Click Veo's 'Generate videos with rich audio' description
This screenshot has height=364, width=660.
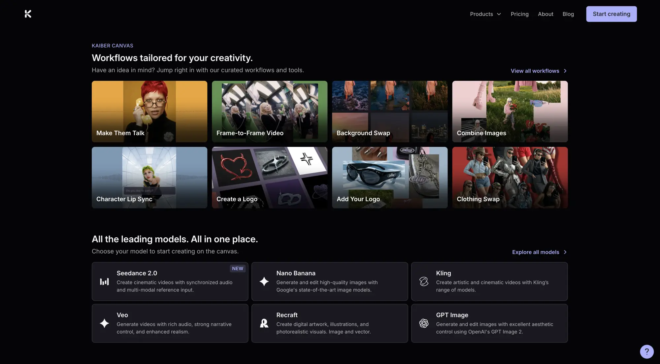click(x=174, y=328)
